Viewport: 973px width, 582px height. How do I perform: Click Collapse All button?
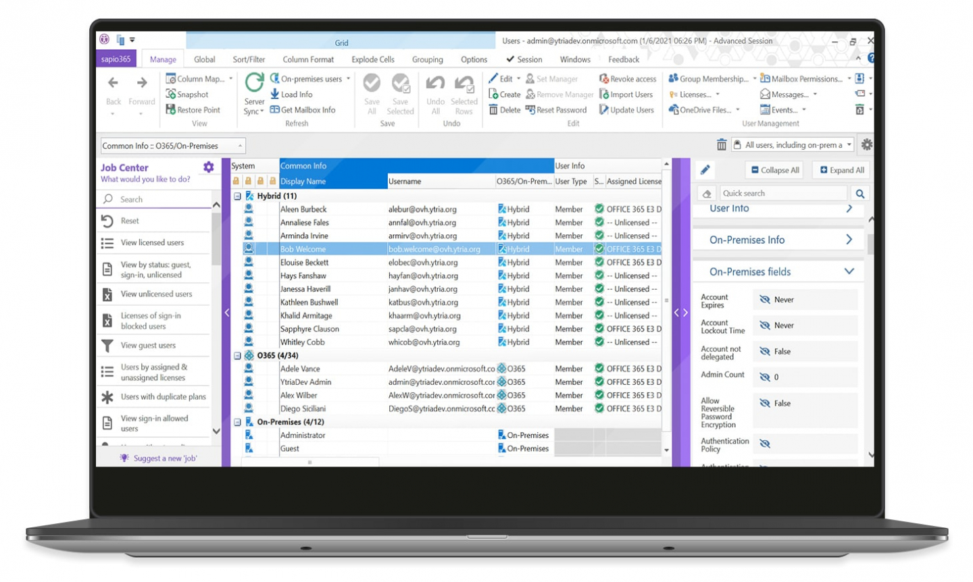pyautogui.click(x=775, y=170)
